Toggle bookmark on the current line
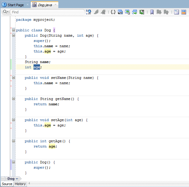This screenshot has width=189, height=187. point(152,12)
